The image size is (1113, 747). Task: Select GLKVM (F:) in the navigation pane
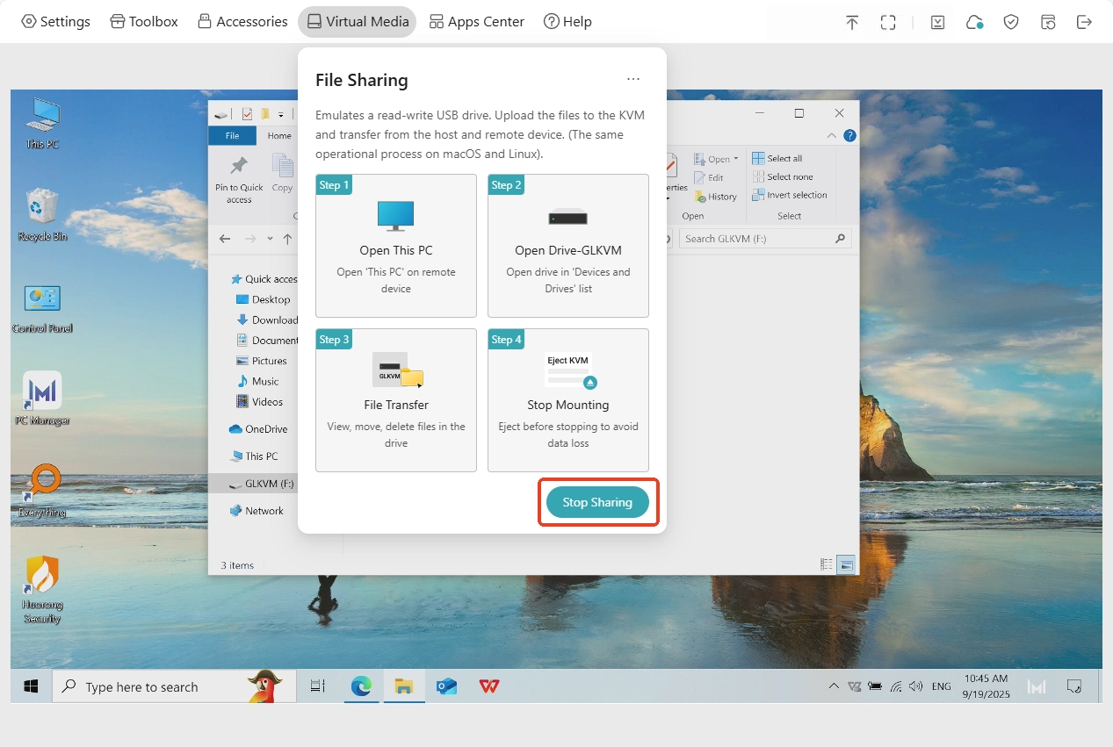pyautogui.click(x=269, y=484)
